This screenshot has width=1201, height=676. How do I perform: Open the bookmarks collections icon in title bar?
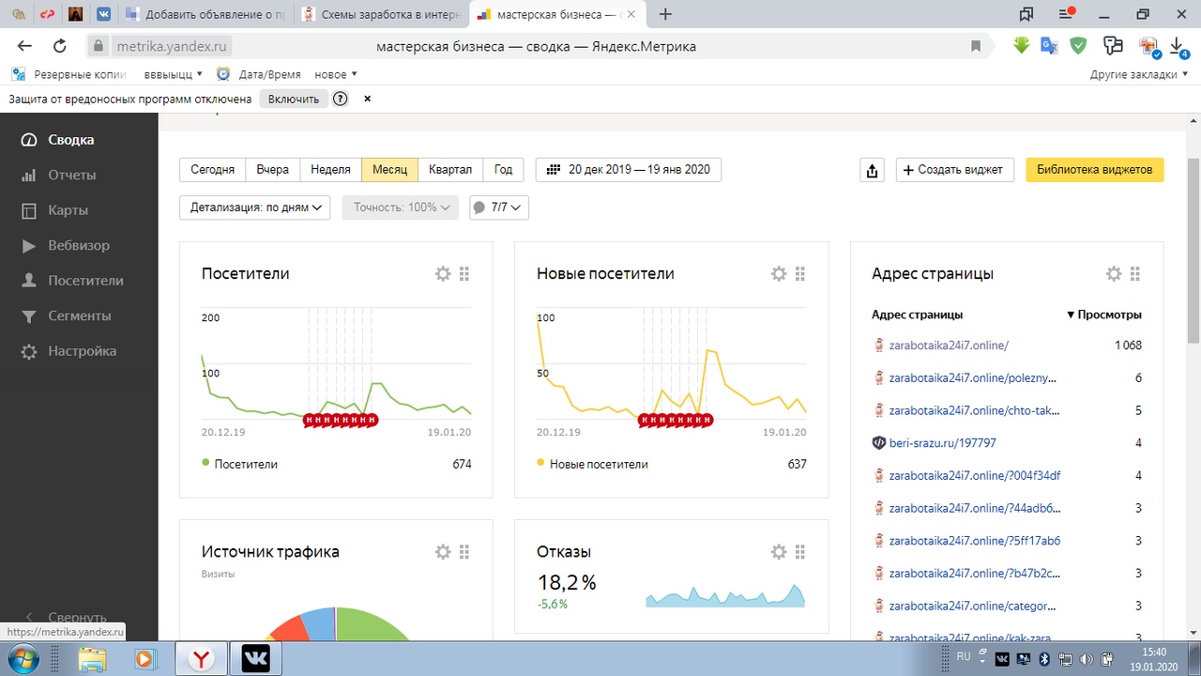(1026, 14)
